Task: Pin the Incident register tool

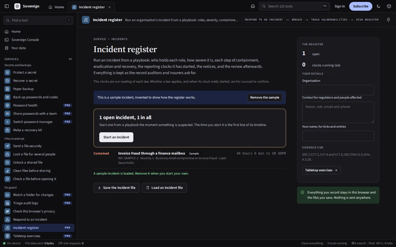Action: [388, 20]
